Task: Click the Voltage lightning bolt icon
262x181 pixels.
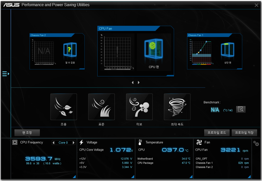Action: tap(81, 142)
